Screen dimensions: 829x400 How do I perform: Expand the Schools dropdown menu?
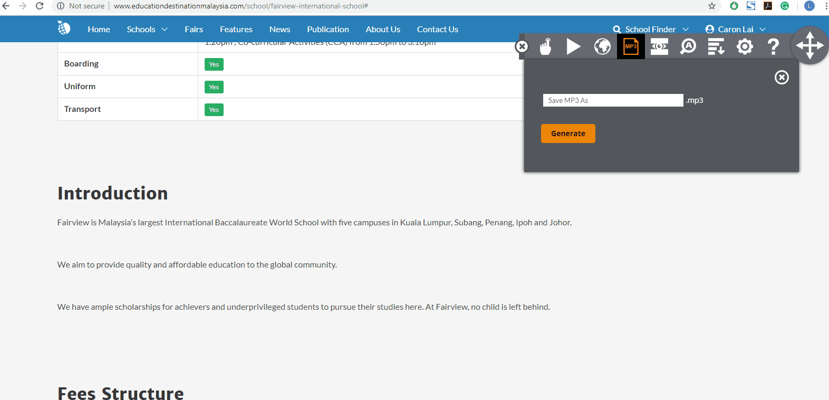pos(147,29)
